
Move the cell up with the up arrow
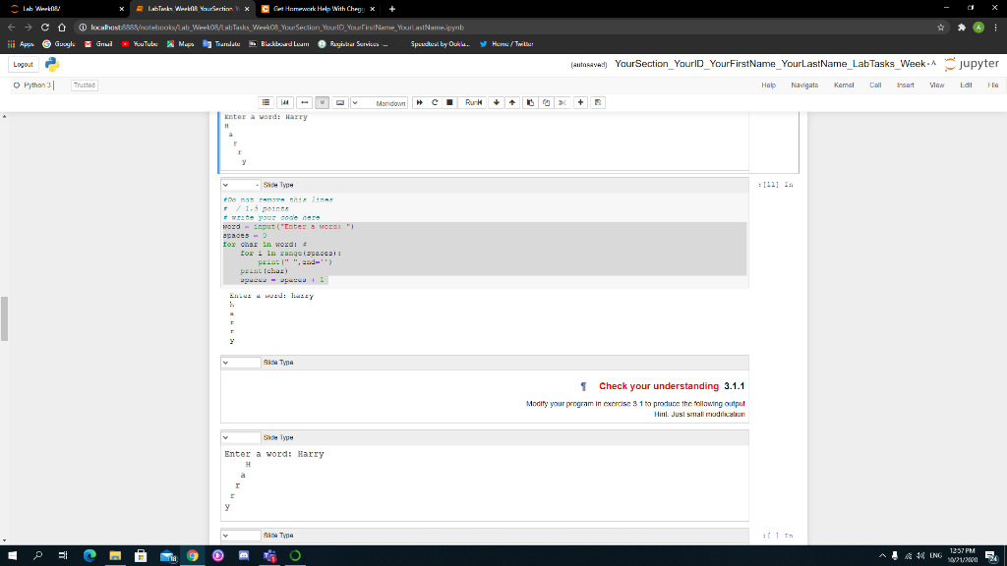coord(511,102)
